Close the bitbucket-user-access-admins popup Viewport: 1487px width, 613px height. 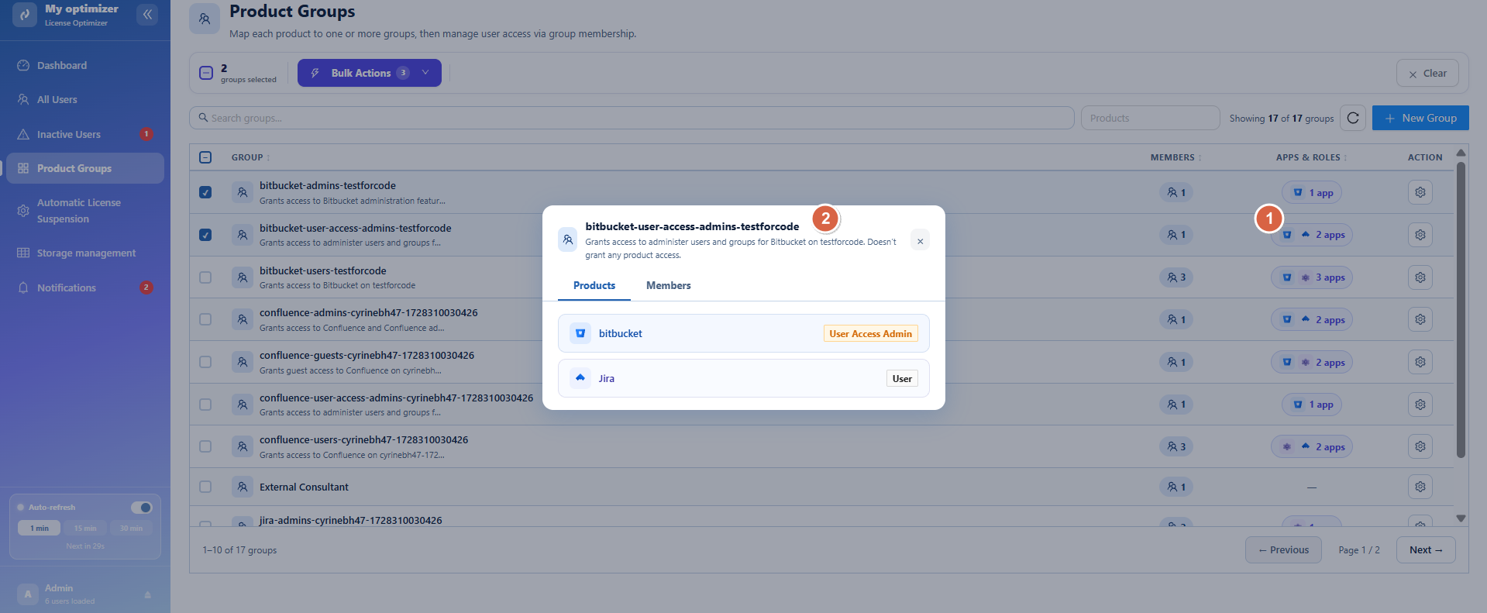tap(920, 241)
